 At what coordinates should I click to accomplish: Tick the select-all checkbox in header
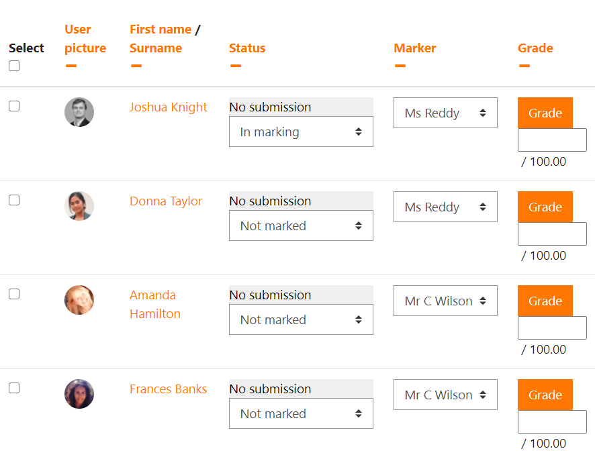click(14, 66)
